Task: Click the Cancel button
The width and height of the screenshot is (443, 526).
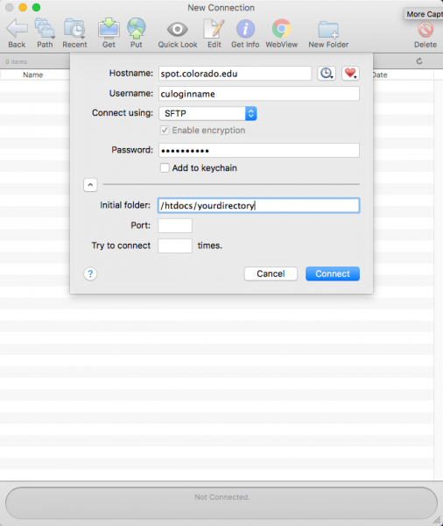Action: point(271,274)
